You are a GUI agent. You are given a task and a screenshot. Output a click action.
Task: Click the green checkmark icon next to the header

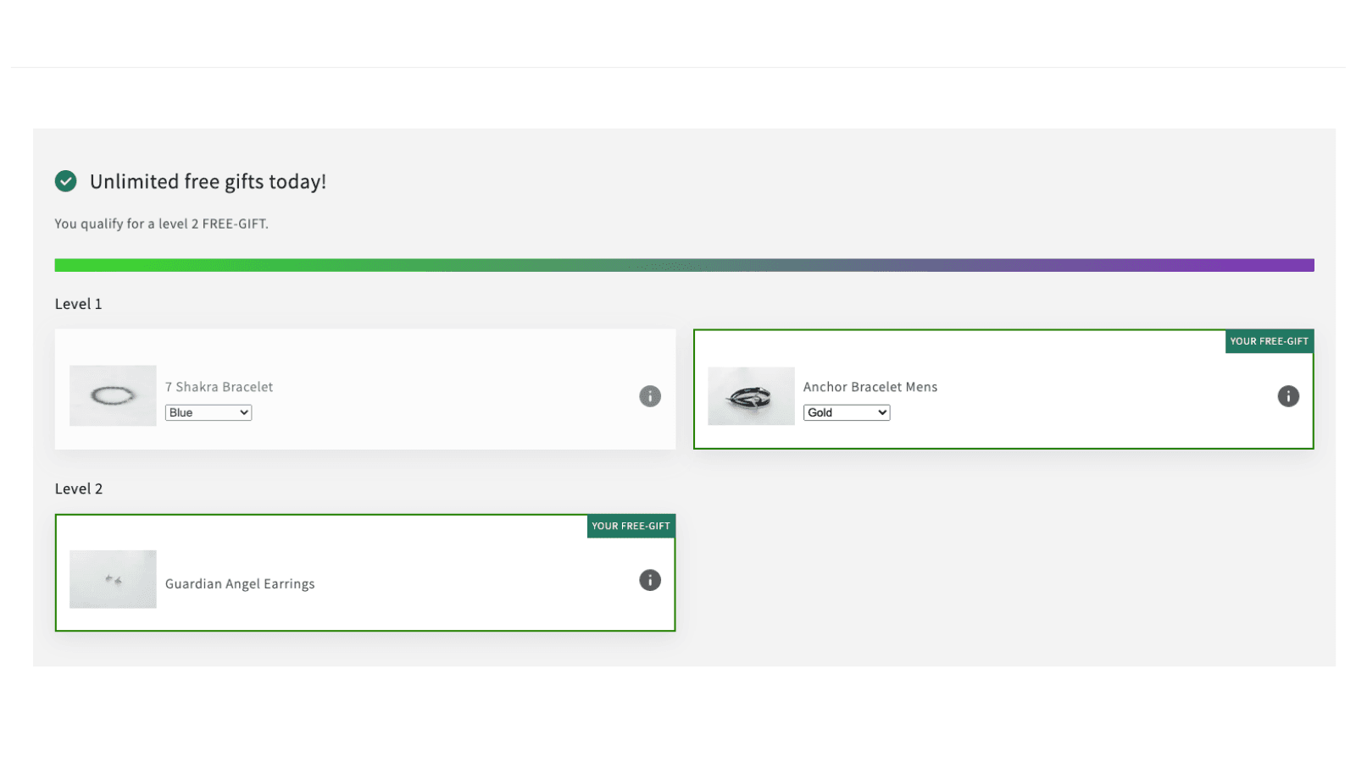pyautogui.click(x=65, y=181)
